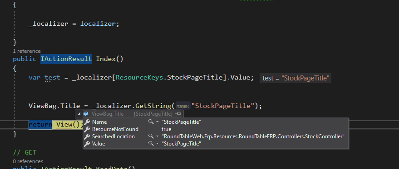The height and width of the screenshot is (169, 399).
Task: Open visualizer dropdown arrow in Name row
Action: 157,122
